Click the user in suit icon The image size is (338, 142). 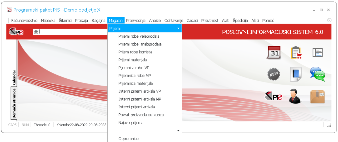click(x=296, y=96)
